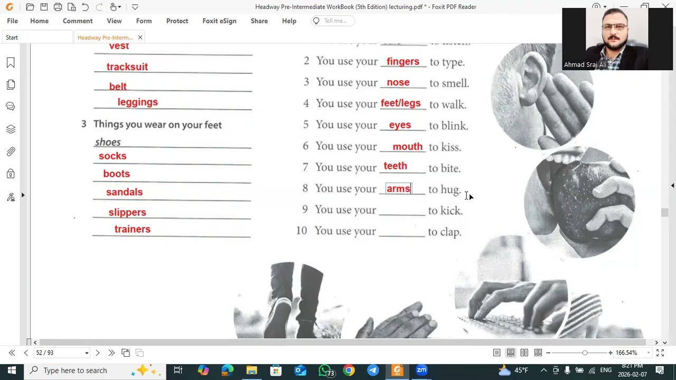
Task: Open the Windows Start menu
Action: tap(12, 370)
